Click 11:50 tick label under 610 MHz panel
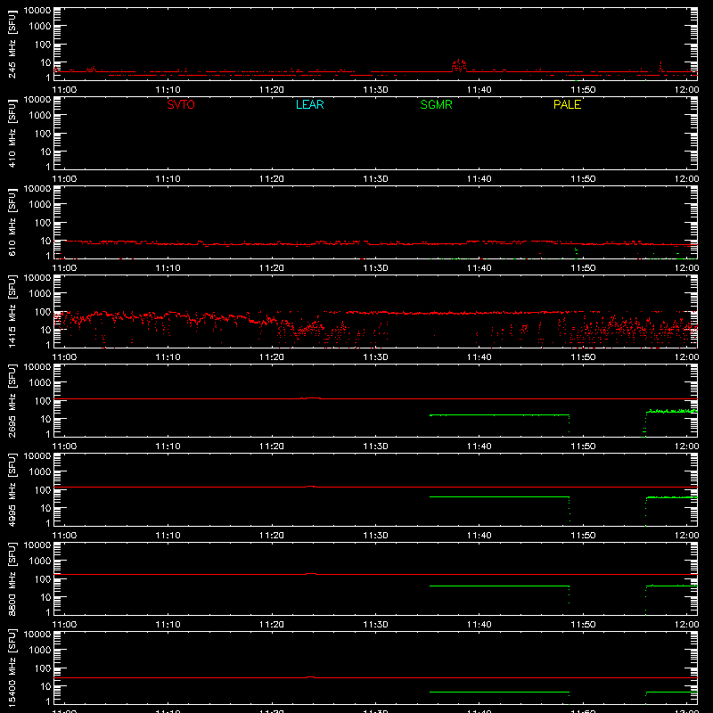Image resolution: width=713 pixels, height=713 pixels. [x=583, y=268]
